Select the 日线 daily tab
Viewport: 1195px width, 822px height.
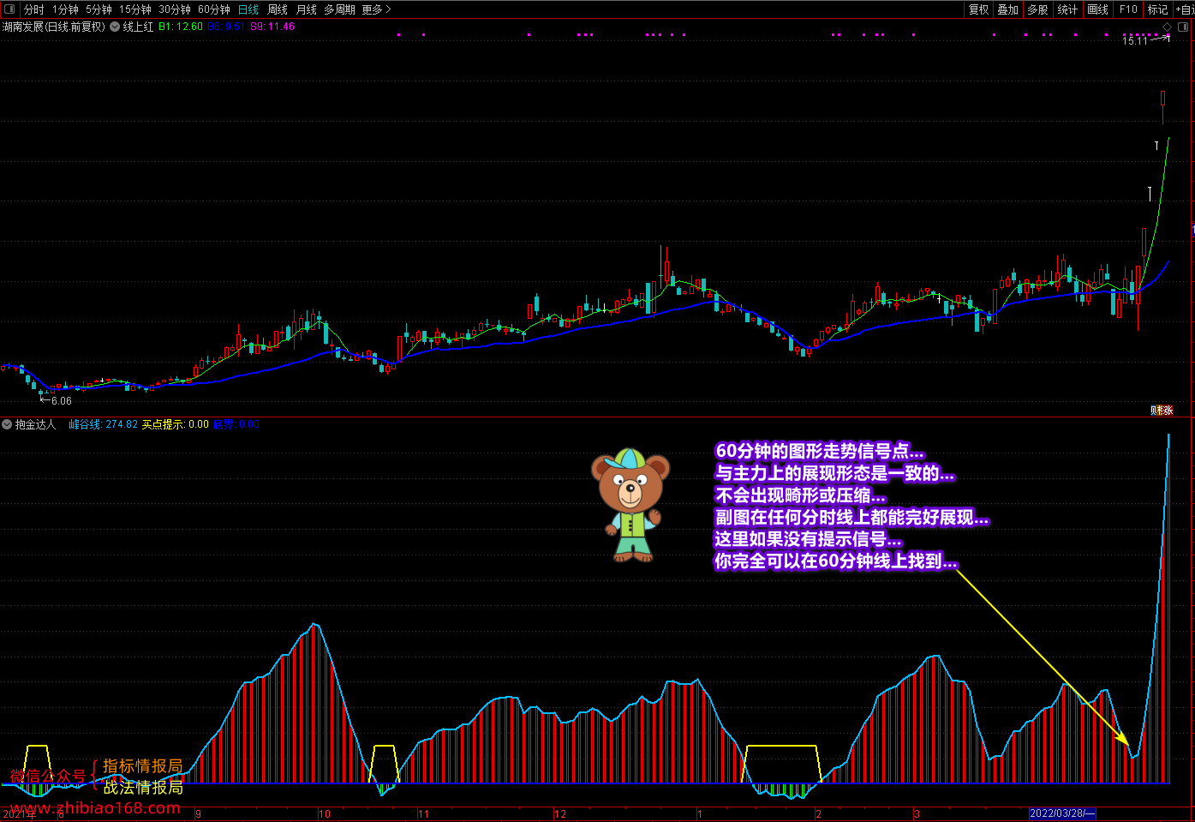click(248, 9)
